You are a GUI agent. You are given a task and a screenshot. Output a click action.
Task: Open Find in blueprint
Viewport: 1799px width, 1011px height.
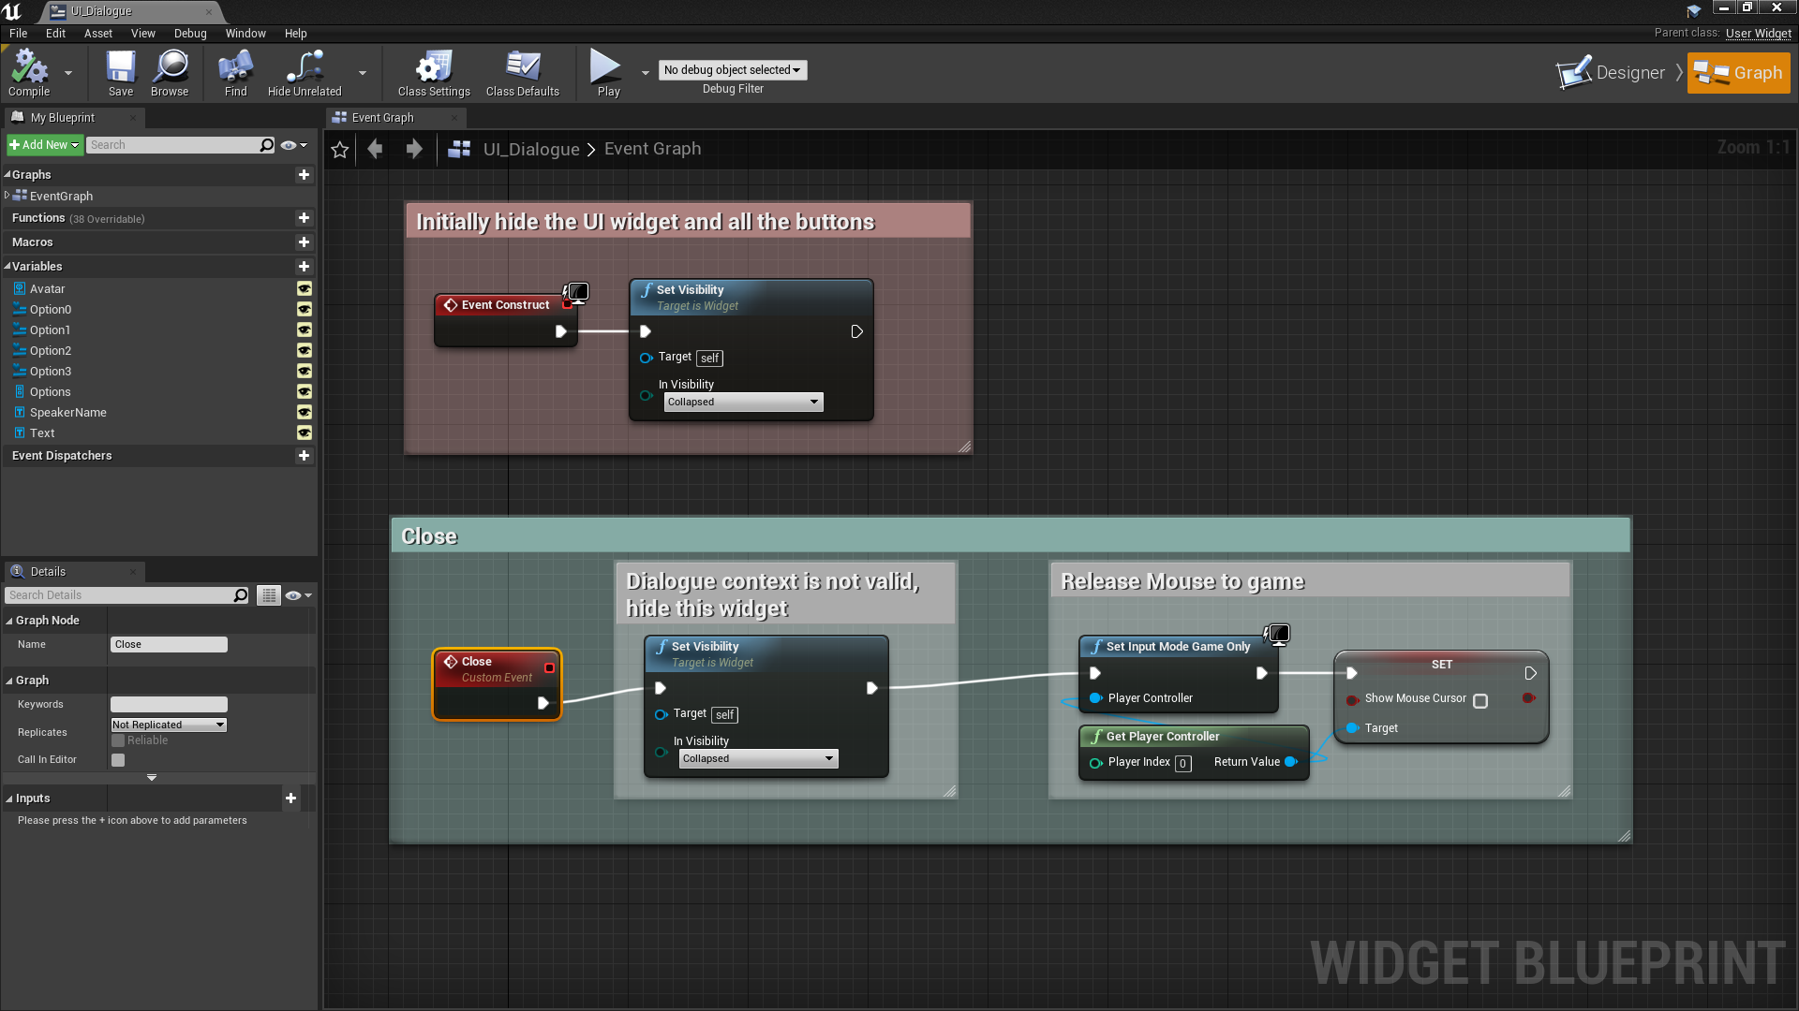coord(236,73)
